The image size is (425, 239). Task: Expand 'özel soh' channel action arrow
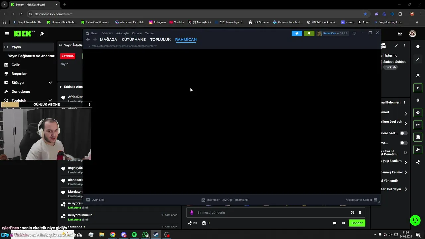coord(406,123)
